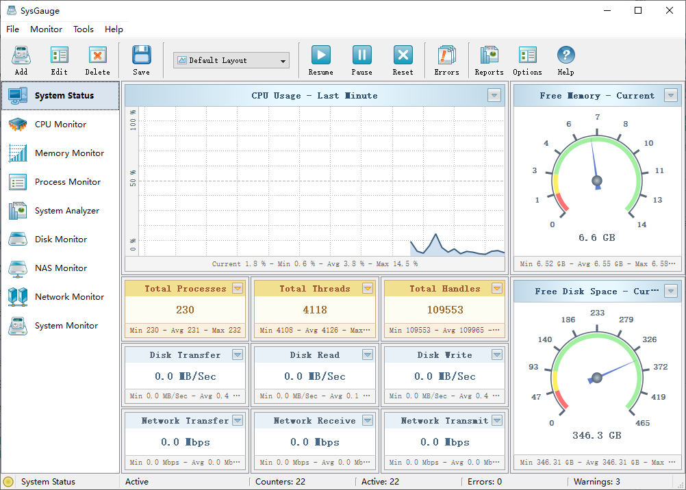The image size is (686, 490).
Task: Click the Add counter toolbar icon
Action: (x=21, y=55)
